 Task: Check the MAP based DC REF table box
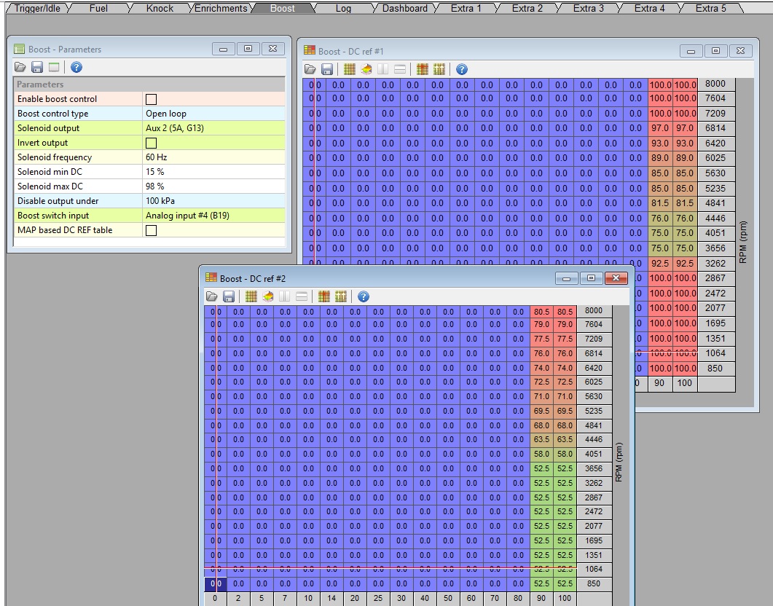pos(152,230)
